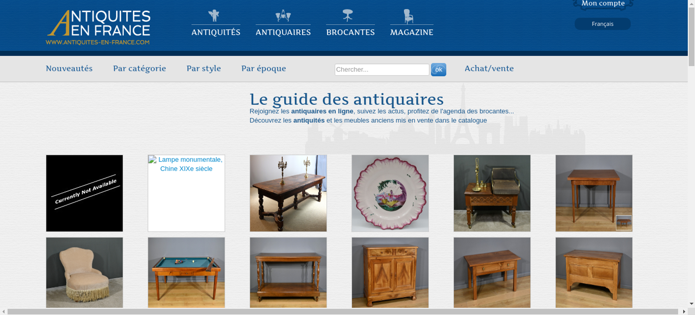Go to the Nouveautés section

(69, 68)
